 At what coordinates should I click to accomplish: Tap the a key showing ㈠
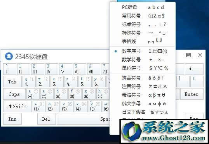pos(33,94)
